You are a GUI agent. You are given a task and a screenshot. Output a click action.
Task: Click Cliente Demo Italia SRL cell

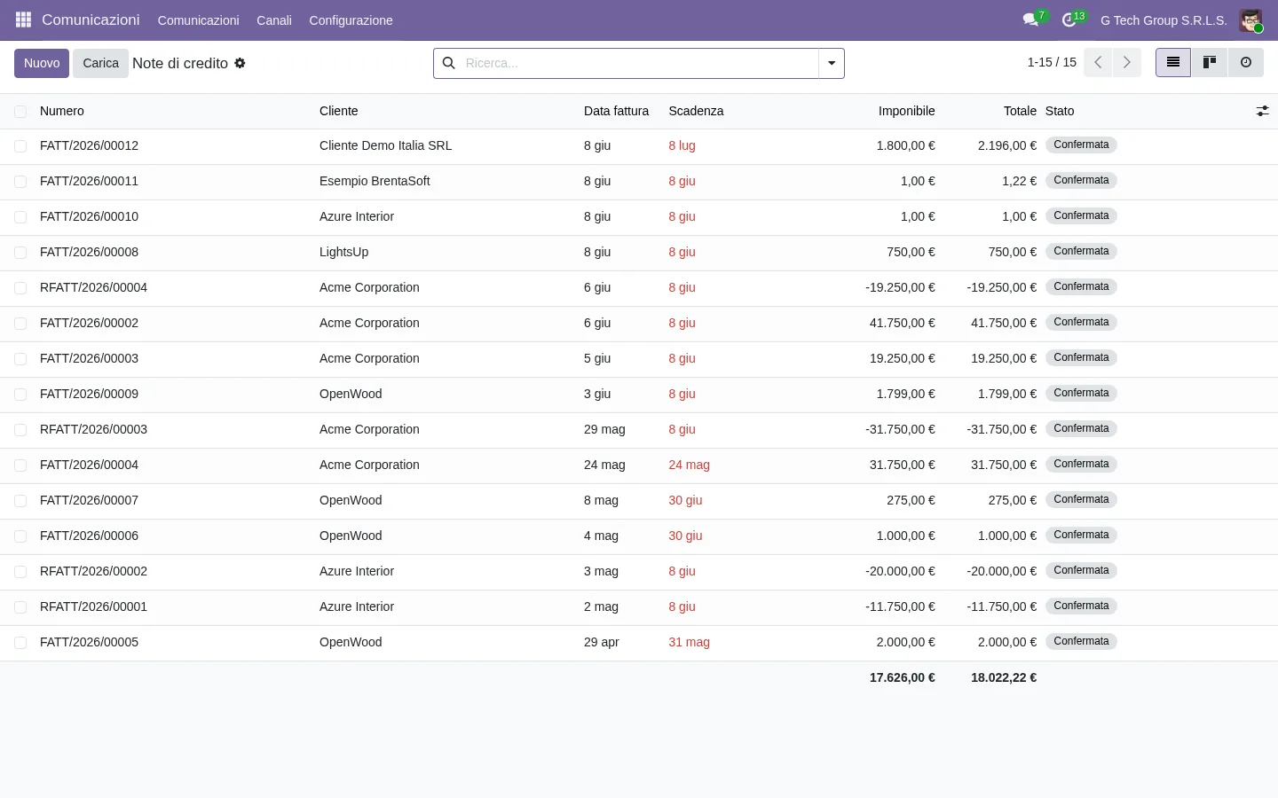tap(385, 145)
